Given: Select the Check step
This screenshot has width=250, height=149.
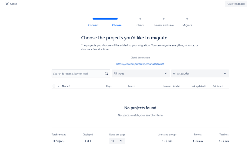Looking at the screenshot, I should pyautogui.click(x=140, y=25).
